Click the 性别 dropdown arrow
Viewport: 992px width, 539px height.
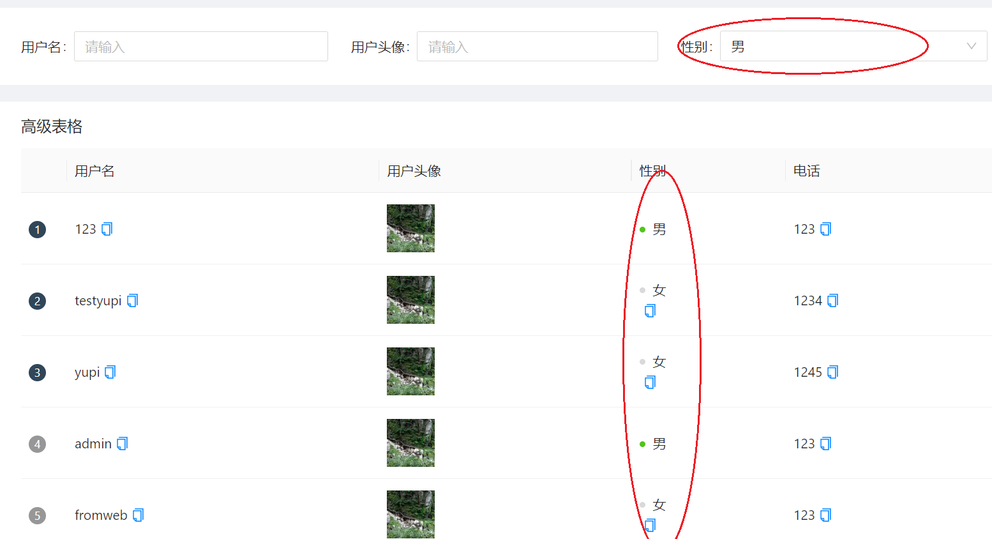tap(972, 46)
